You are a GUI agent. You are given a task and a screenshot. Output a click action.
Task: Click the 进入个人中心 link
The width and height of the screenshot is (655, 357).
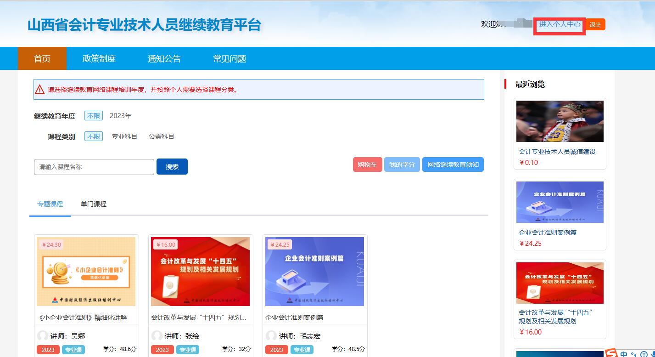tap(560, 24)
